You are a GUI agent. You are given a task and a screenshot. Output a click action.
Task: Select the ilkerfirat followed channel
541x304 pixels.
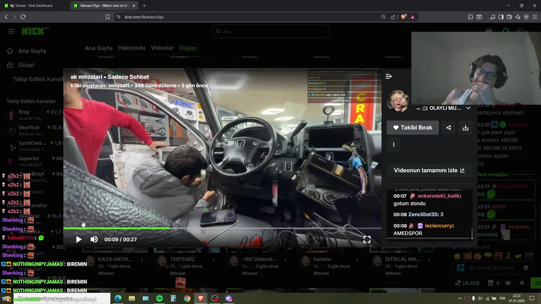click(x=34, y=130)
